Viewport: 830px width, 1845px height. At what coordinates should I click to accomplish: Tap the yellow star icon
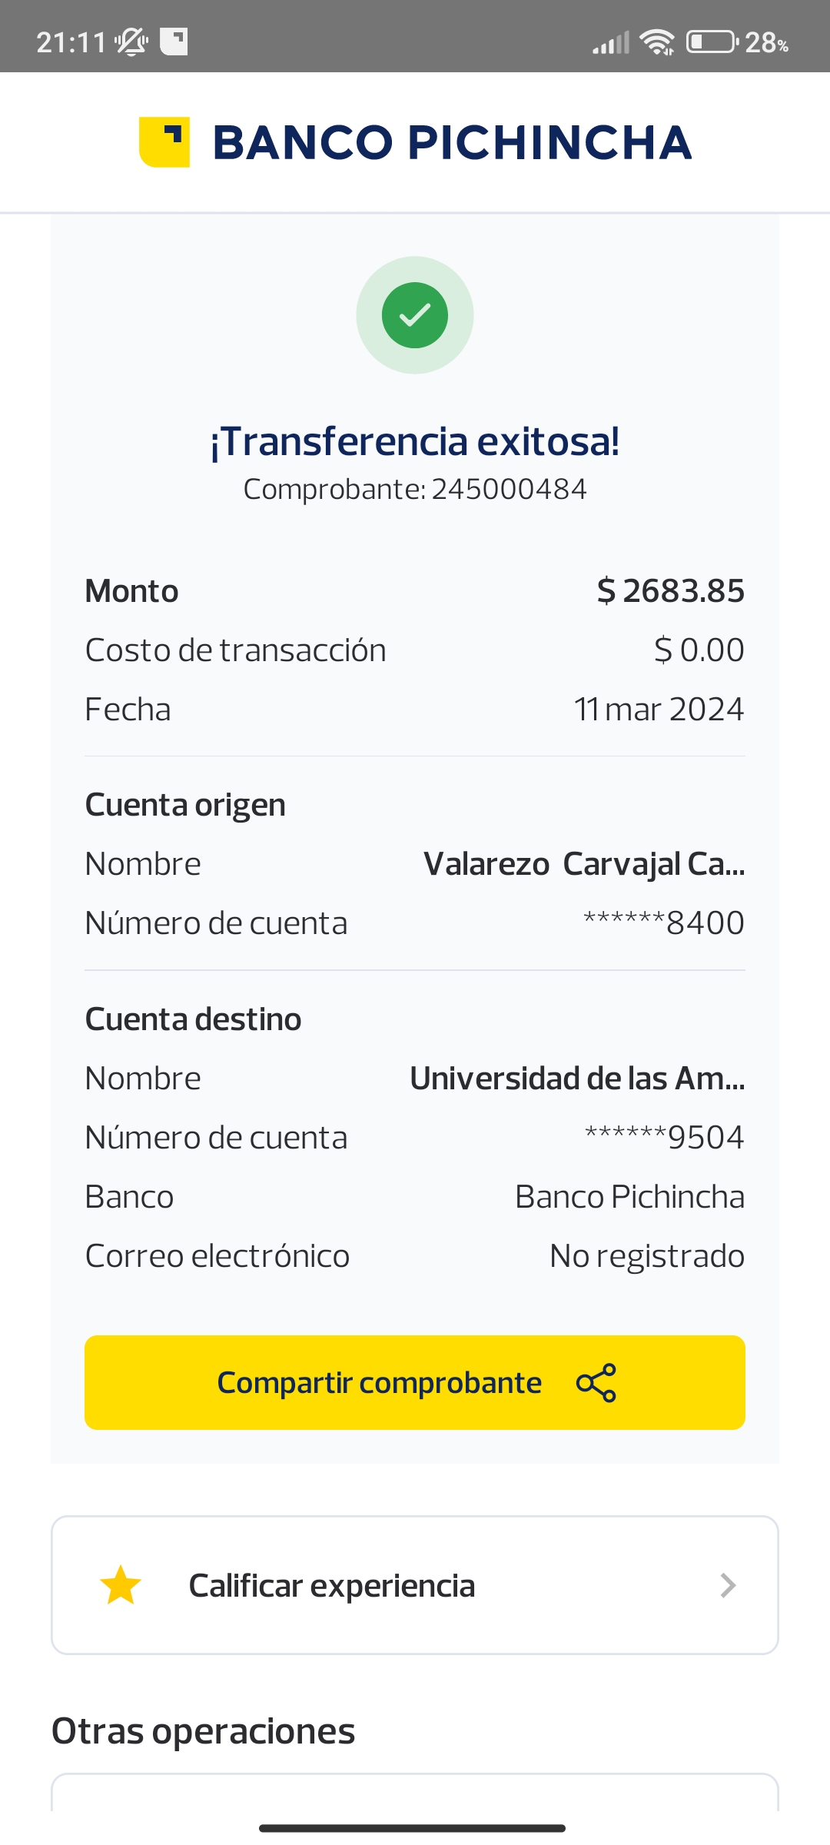[121, 1585]
